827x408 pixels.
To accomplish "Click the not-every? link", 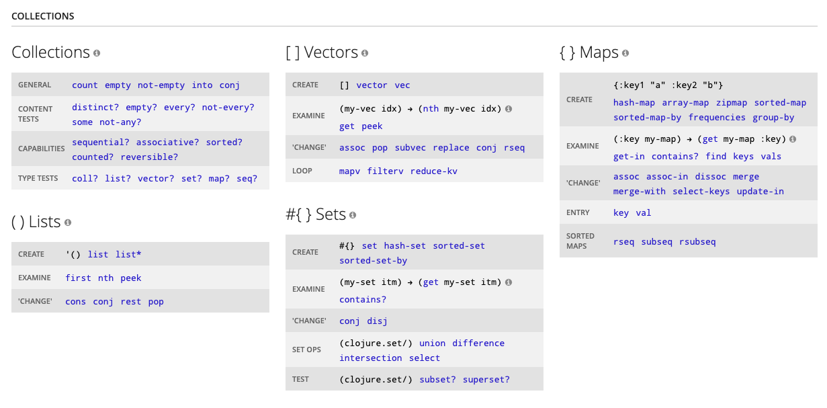I will 228,108.
